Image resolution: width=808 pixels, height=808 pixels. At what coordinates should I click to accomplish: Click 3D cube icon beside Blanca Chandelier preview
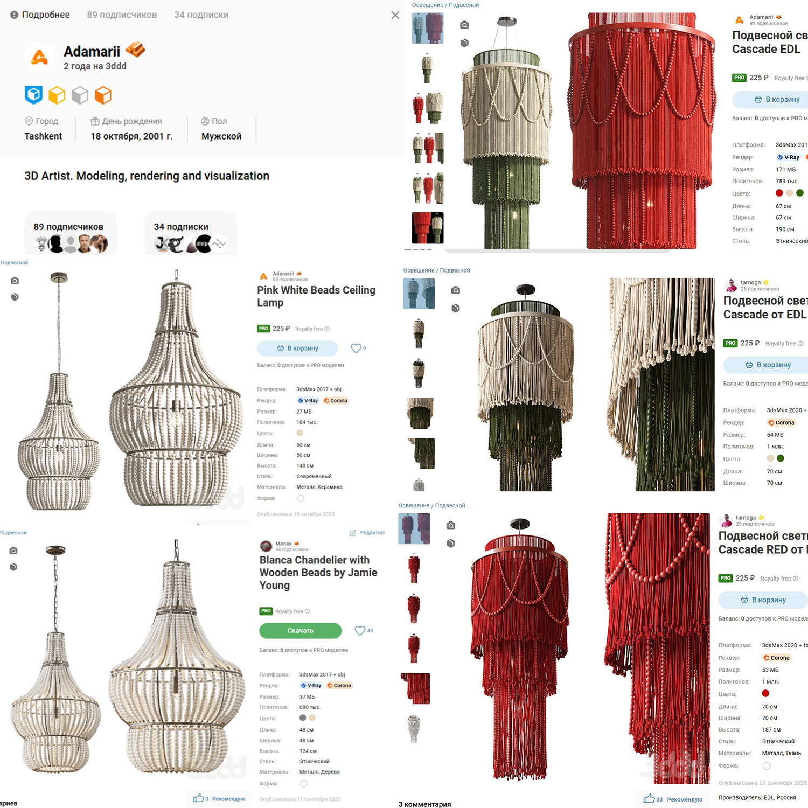(13, 567)
